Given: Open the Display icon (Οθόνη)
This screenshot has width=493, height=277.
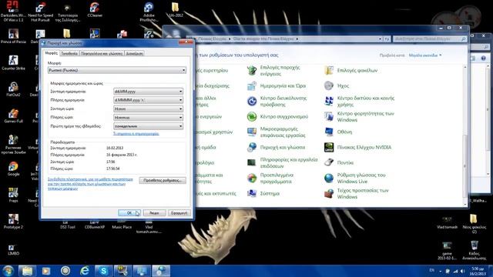Looking at the screenshot, I should tap(329, 132).
